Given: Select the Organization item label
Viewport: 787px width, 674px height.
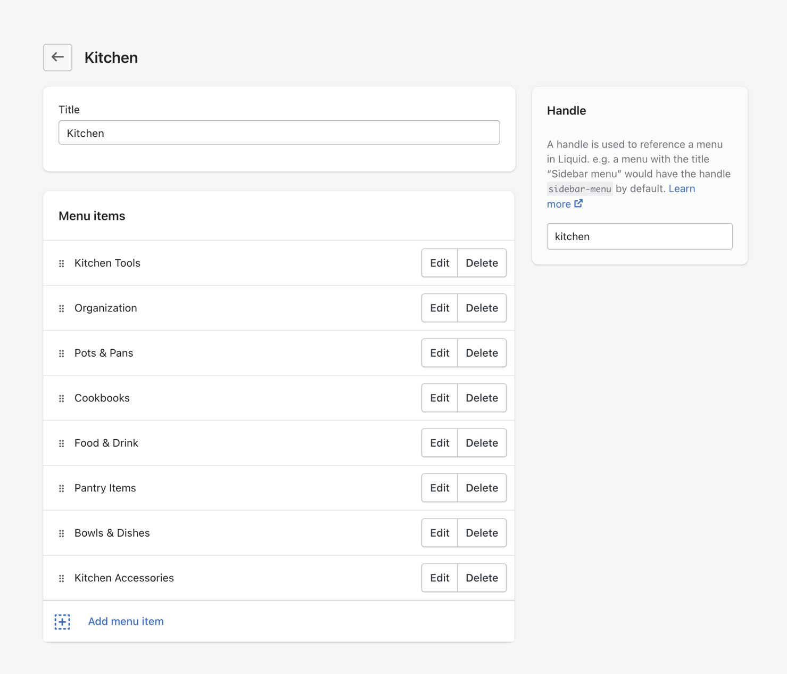Looking at the screenshot, I should coord(106,308).
